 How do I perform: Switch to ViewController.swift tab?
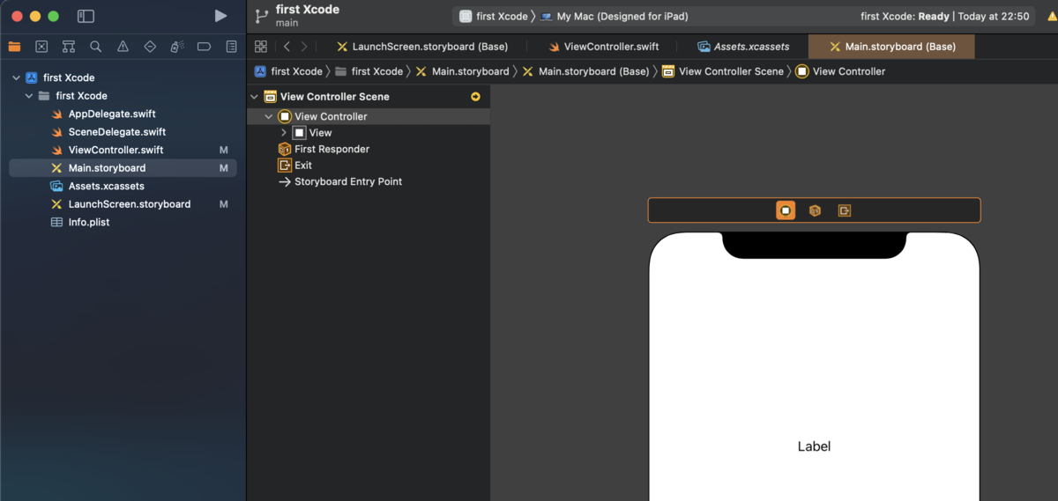tap(604, 47)
